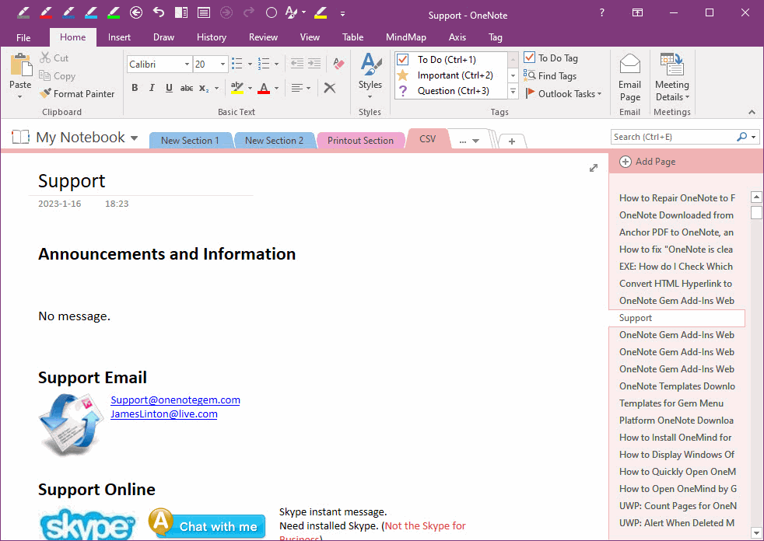The width and height of the screenshot is (764, 541).
Task: Apply strikethrough formatting
Action: click(x=187, y=88)
